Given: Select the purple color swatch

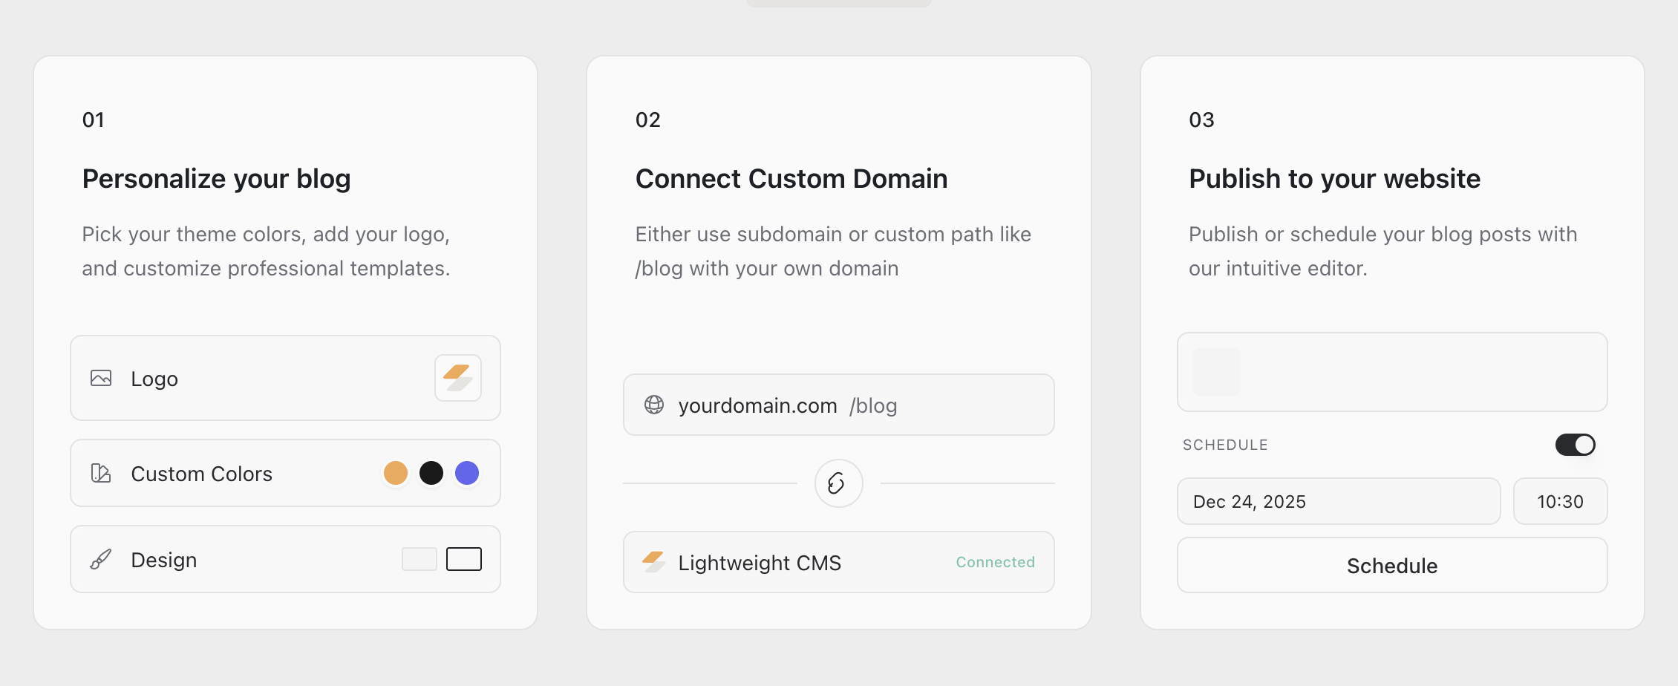Looking at the screenshot, I should point(467,473).
